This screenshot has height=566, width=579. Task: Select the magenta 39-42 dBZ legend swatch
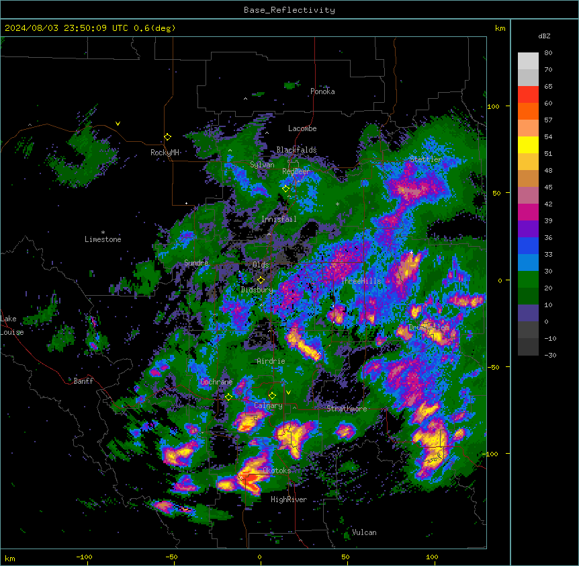tap(528, 212)
